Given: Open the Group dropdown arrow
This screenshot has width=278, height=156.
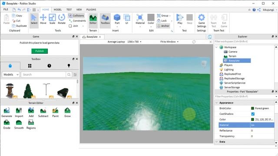Looking at the screenshot, I should coord(170,16).
